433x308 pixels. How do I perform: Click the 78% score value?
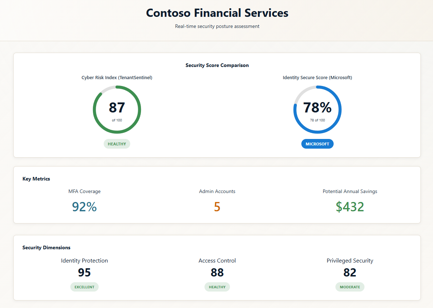(x=317, y=108)
